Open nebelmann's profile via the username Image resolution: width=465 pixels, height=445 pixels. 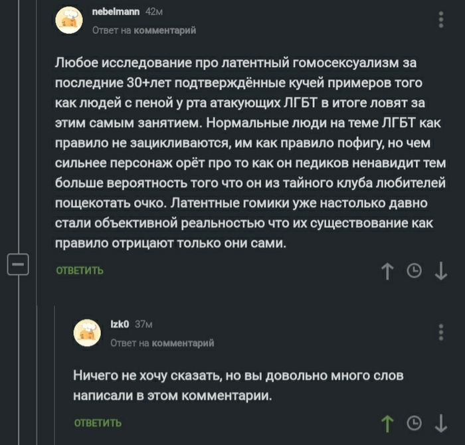coord(110,12)
